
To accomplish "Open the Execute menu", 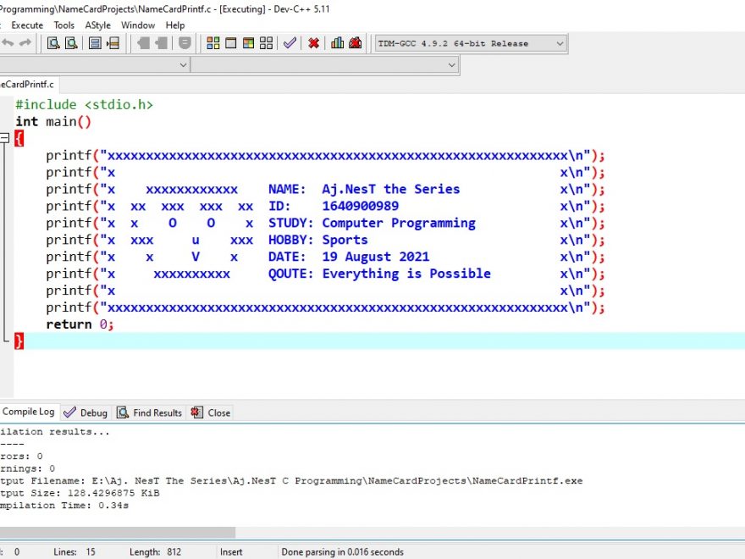I will pos(27,25).
